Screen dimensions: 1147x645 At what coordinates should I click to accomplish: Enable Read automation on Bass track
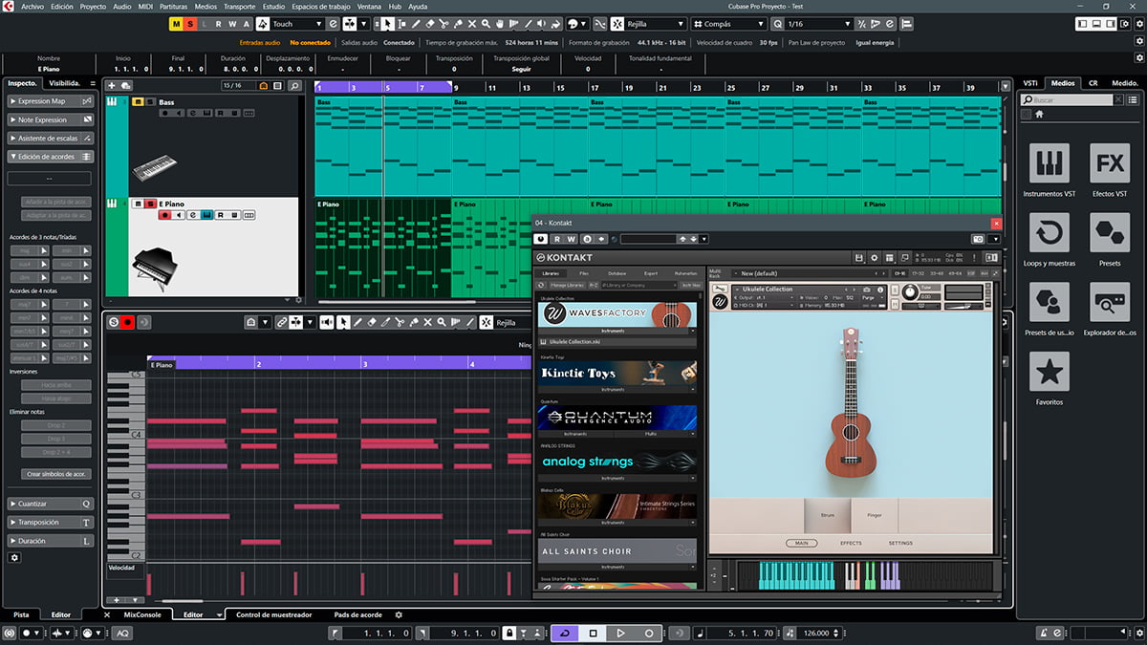(x=221, y=113)
